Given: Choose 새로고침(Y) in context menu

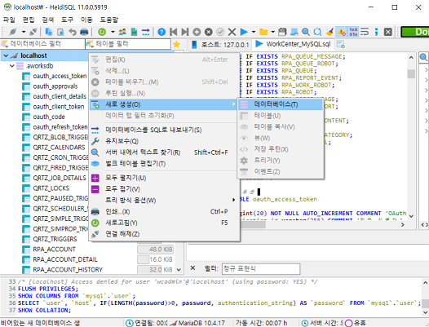Looking at the screenshot, I should (163, 223).
